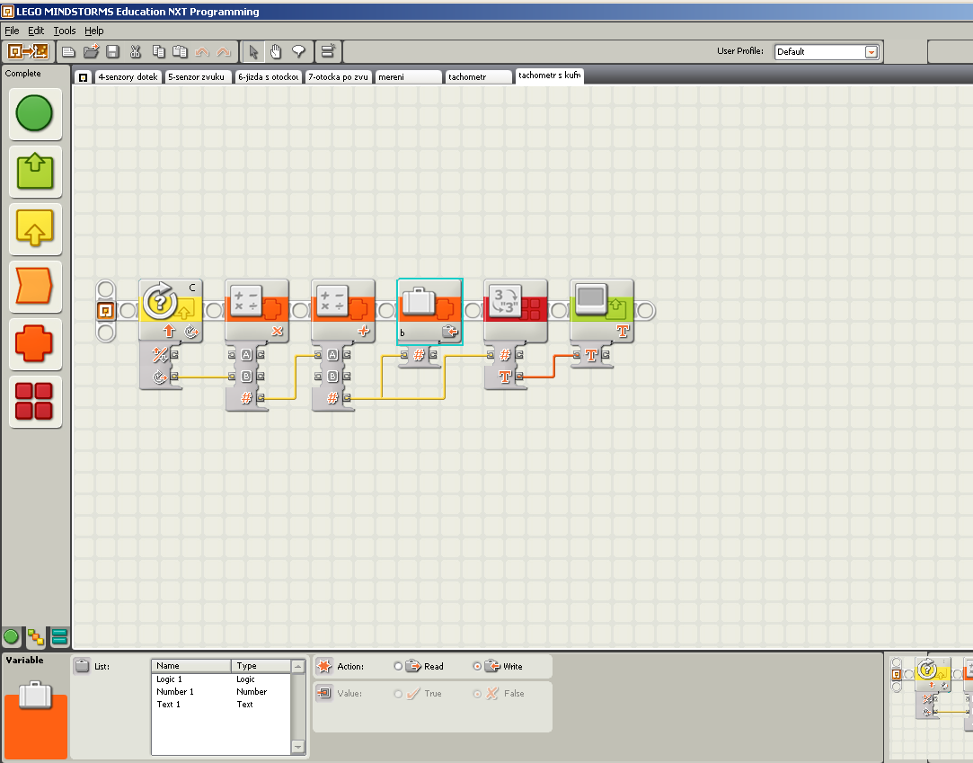
Task: Select the Pointer tool
Action: (x=253, y=51)
